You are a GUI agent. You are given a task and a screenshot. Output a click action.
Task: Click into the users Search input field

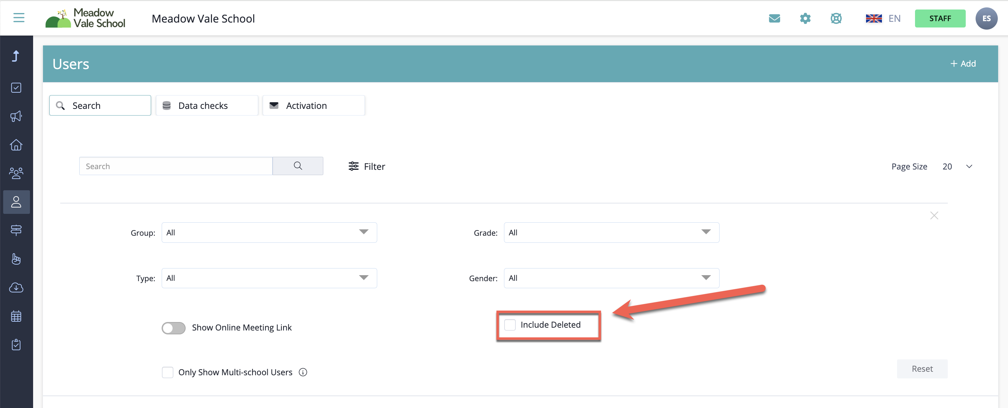(x=175, y=166)
